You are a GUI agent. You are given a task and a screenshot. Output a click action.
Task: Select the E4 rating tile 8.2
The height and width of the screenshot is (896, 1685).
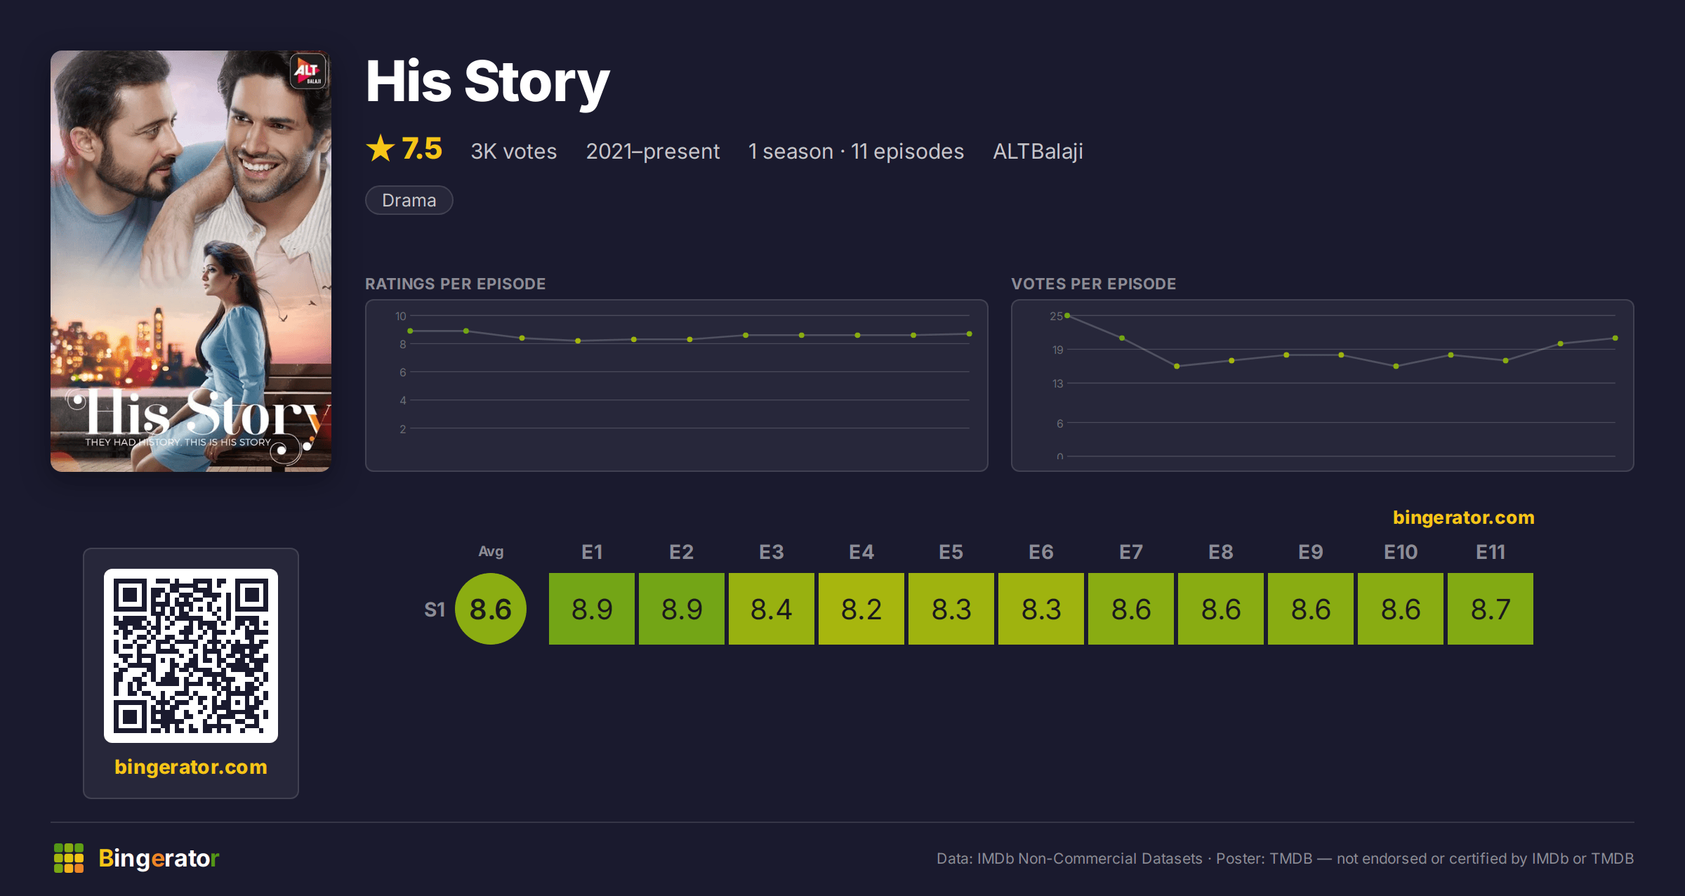tap(861, 609)
